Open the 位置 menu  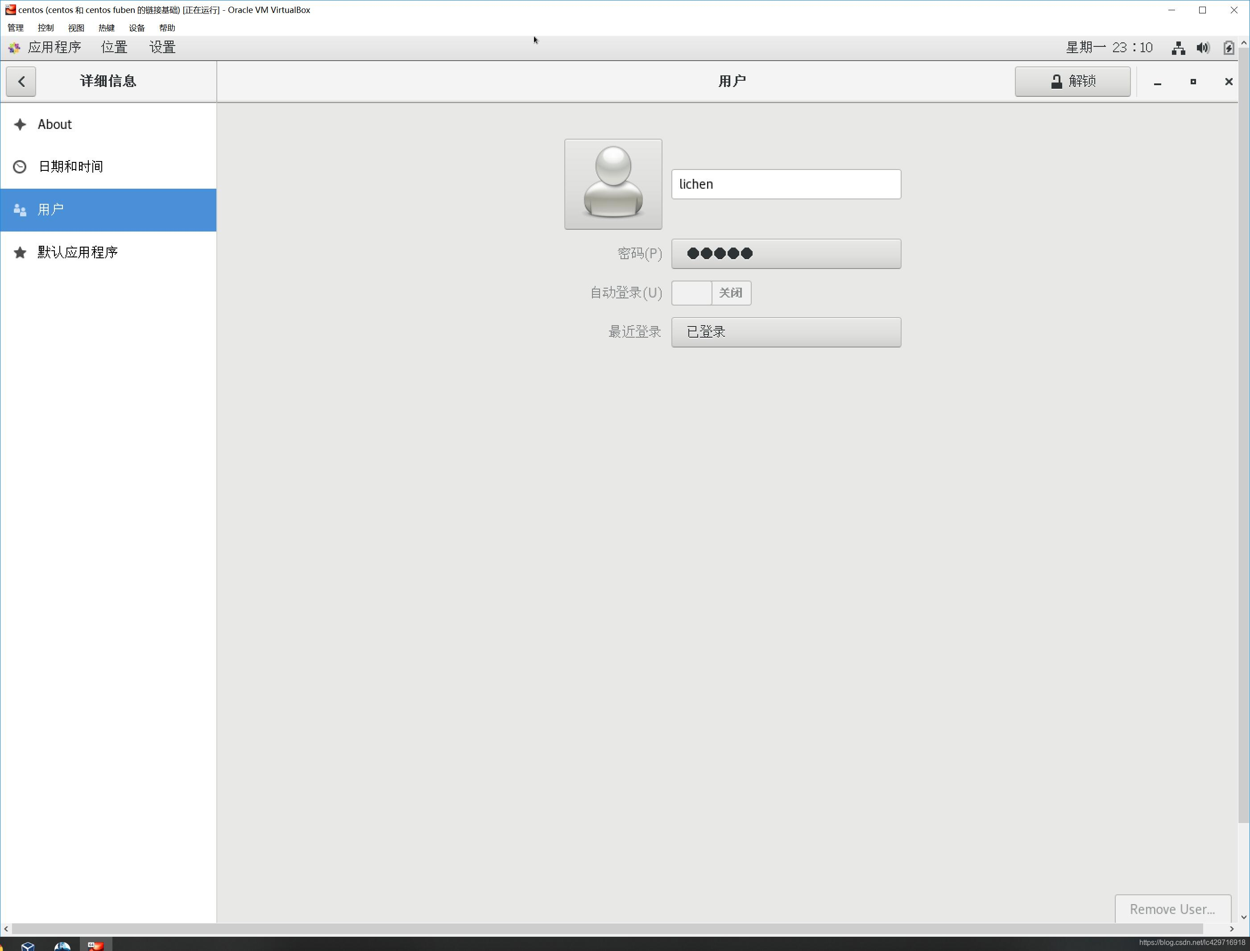tap(114, 48)
